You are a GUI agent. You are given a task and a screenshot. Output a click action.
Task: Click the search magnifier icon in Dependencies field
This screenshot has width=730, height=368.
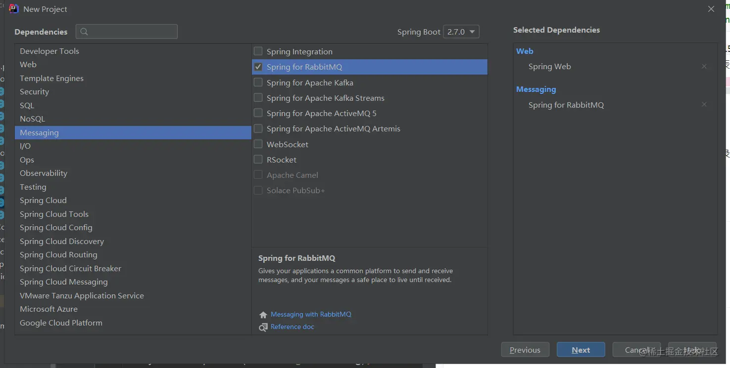(x=84, y=32)
